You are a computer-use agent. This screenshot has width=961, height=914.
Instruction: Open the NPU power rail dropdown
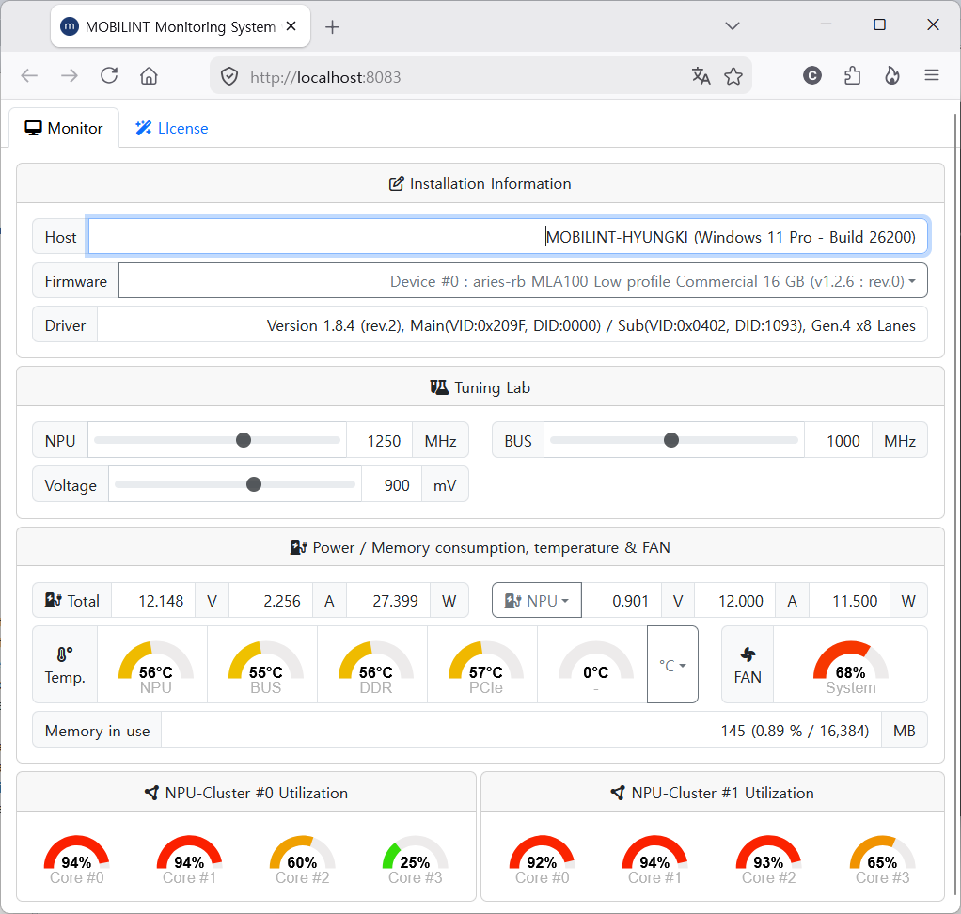(536, 600)
